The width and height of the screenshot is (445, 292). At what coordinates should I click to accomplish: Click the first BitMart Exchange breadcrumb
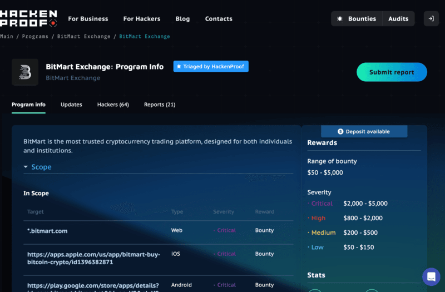pos(84,37)
